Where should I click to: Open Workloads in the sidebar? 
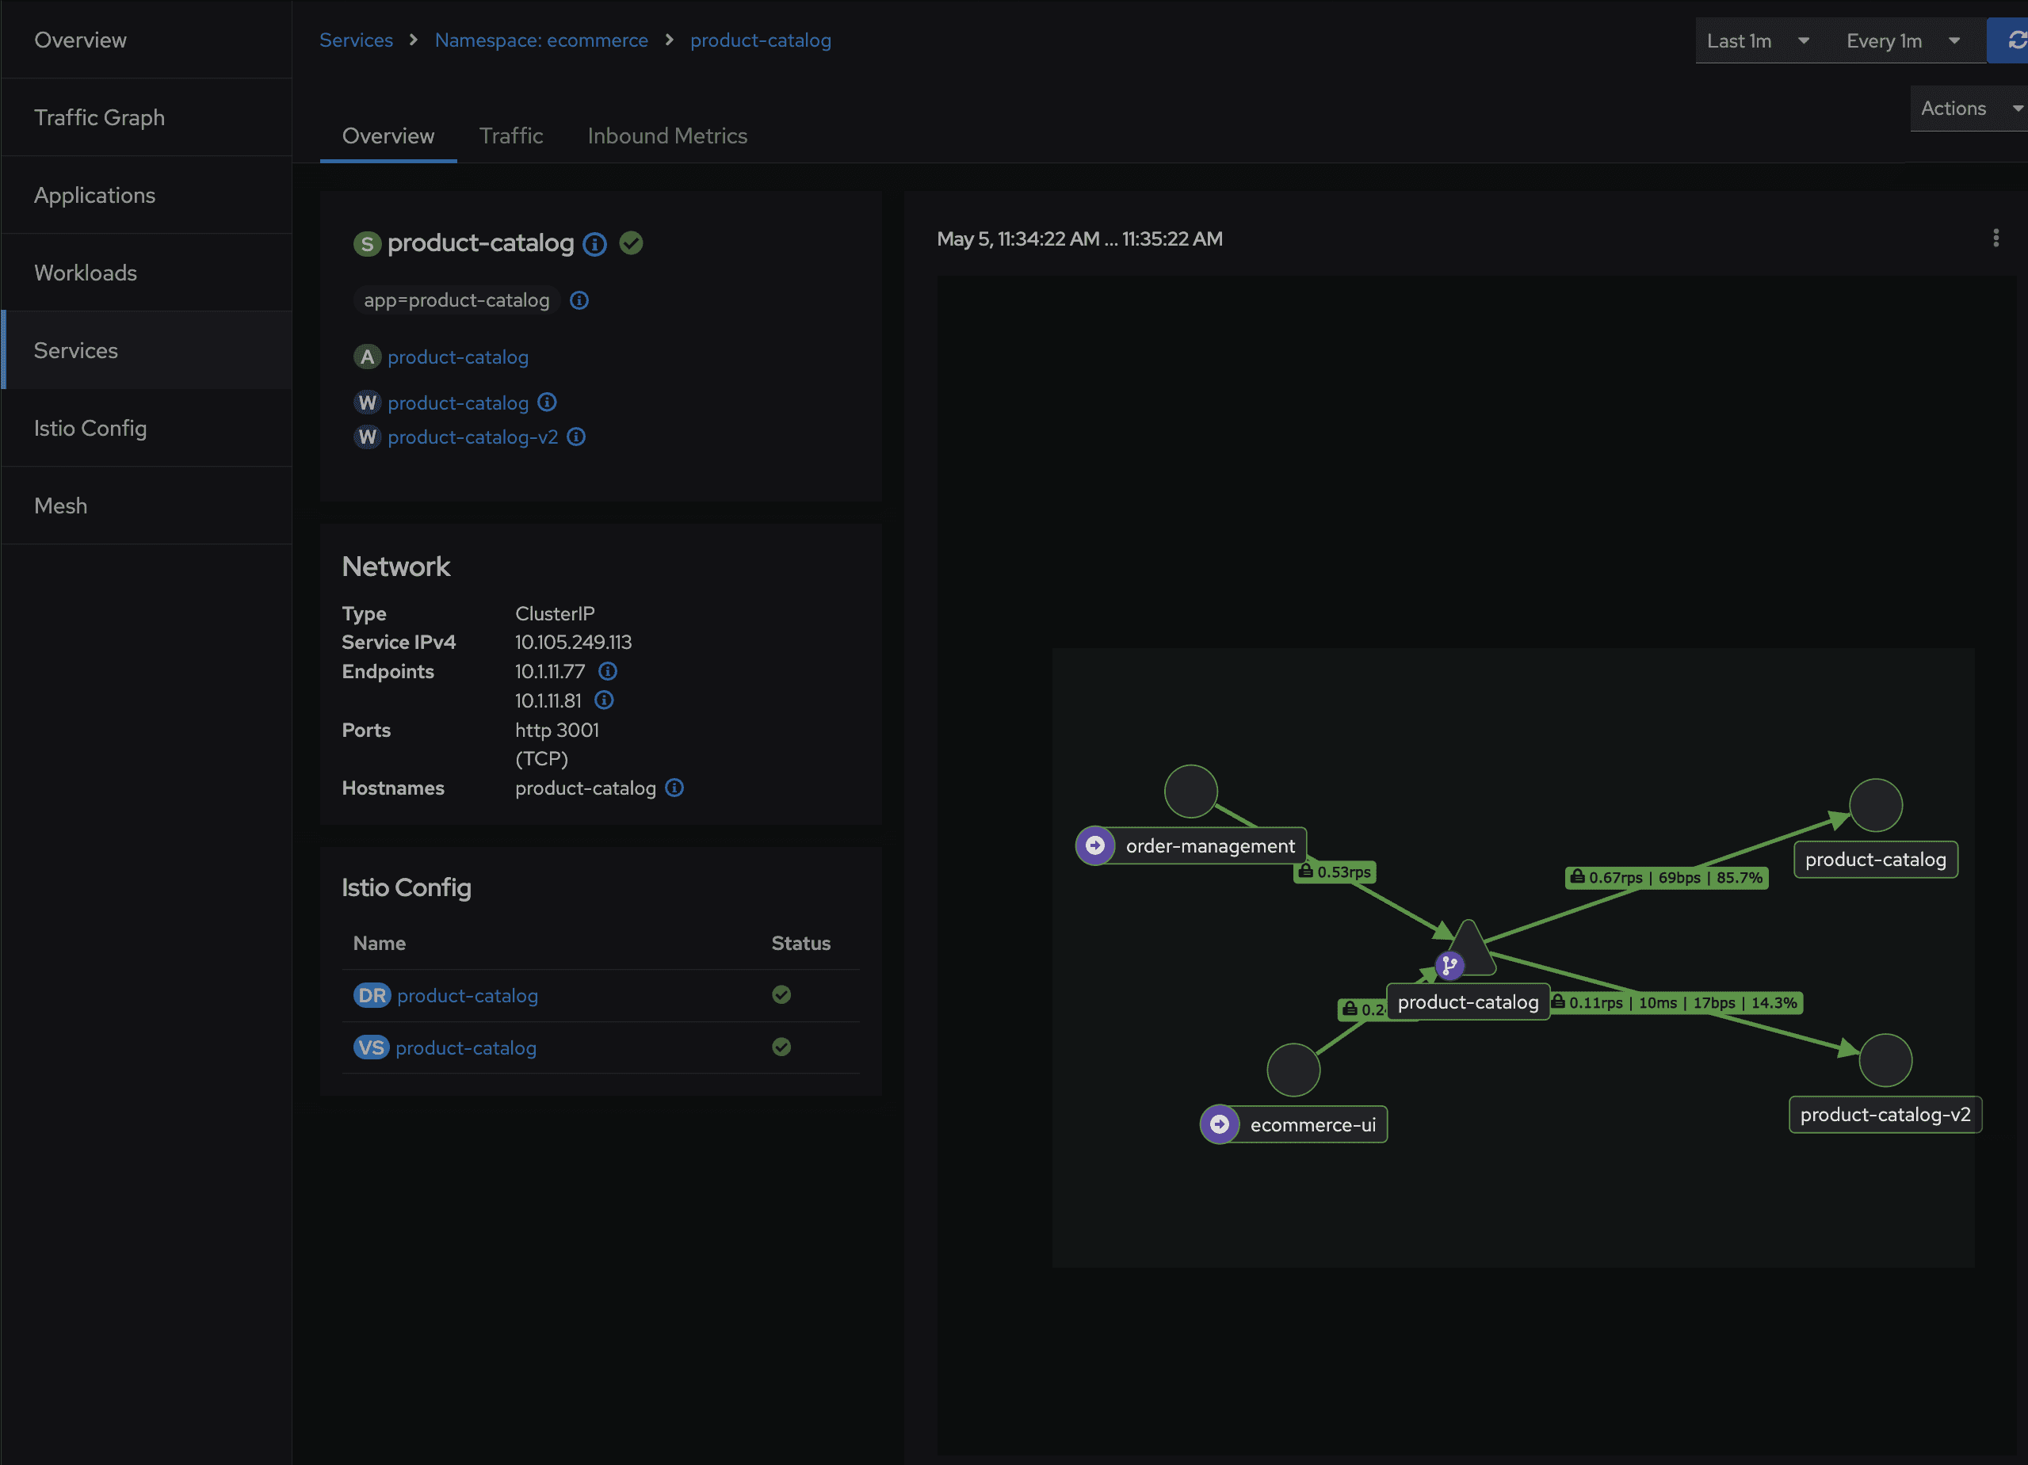[147, 273]
